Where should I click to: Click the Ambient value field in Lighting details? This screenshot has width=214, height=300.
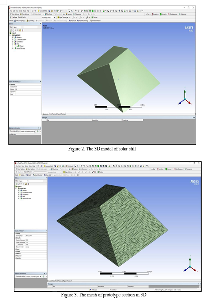28,87
